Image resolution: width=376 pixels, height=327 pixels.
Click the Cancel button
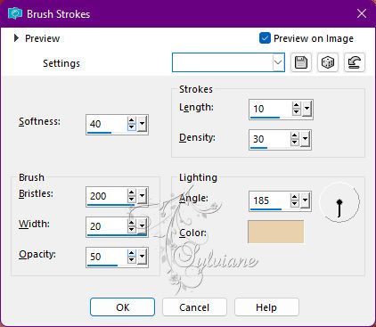194,307
